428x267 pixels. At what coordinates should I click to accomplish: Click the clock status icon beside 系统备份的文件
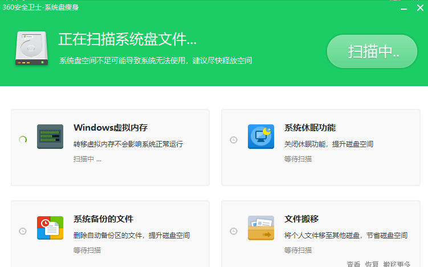pyautogui.click(x=23, y=231)
